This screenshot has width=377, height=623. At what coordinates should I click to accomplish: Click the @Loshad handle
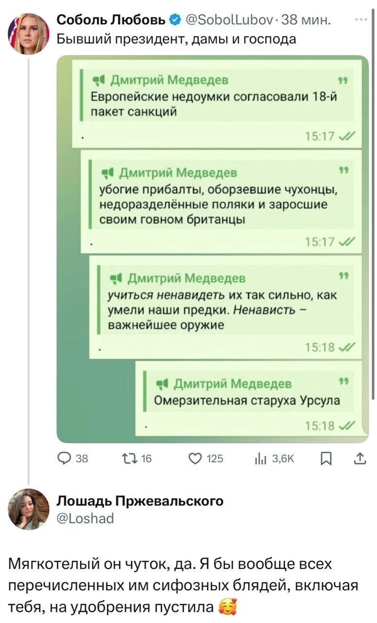click(x=85, y=519)
